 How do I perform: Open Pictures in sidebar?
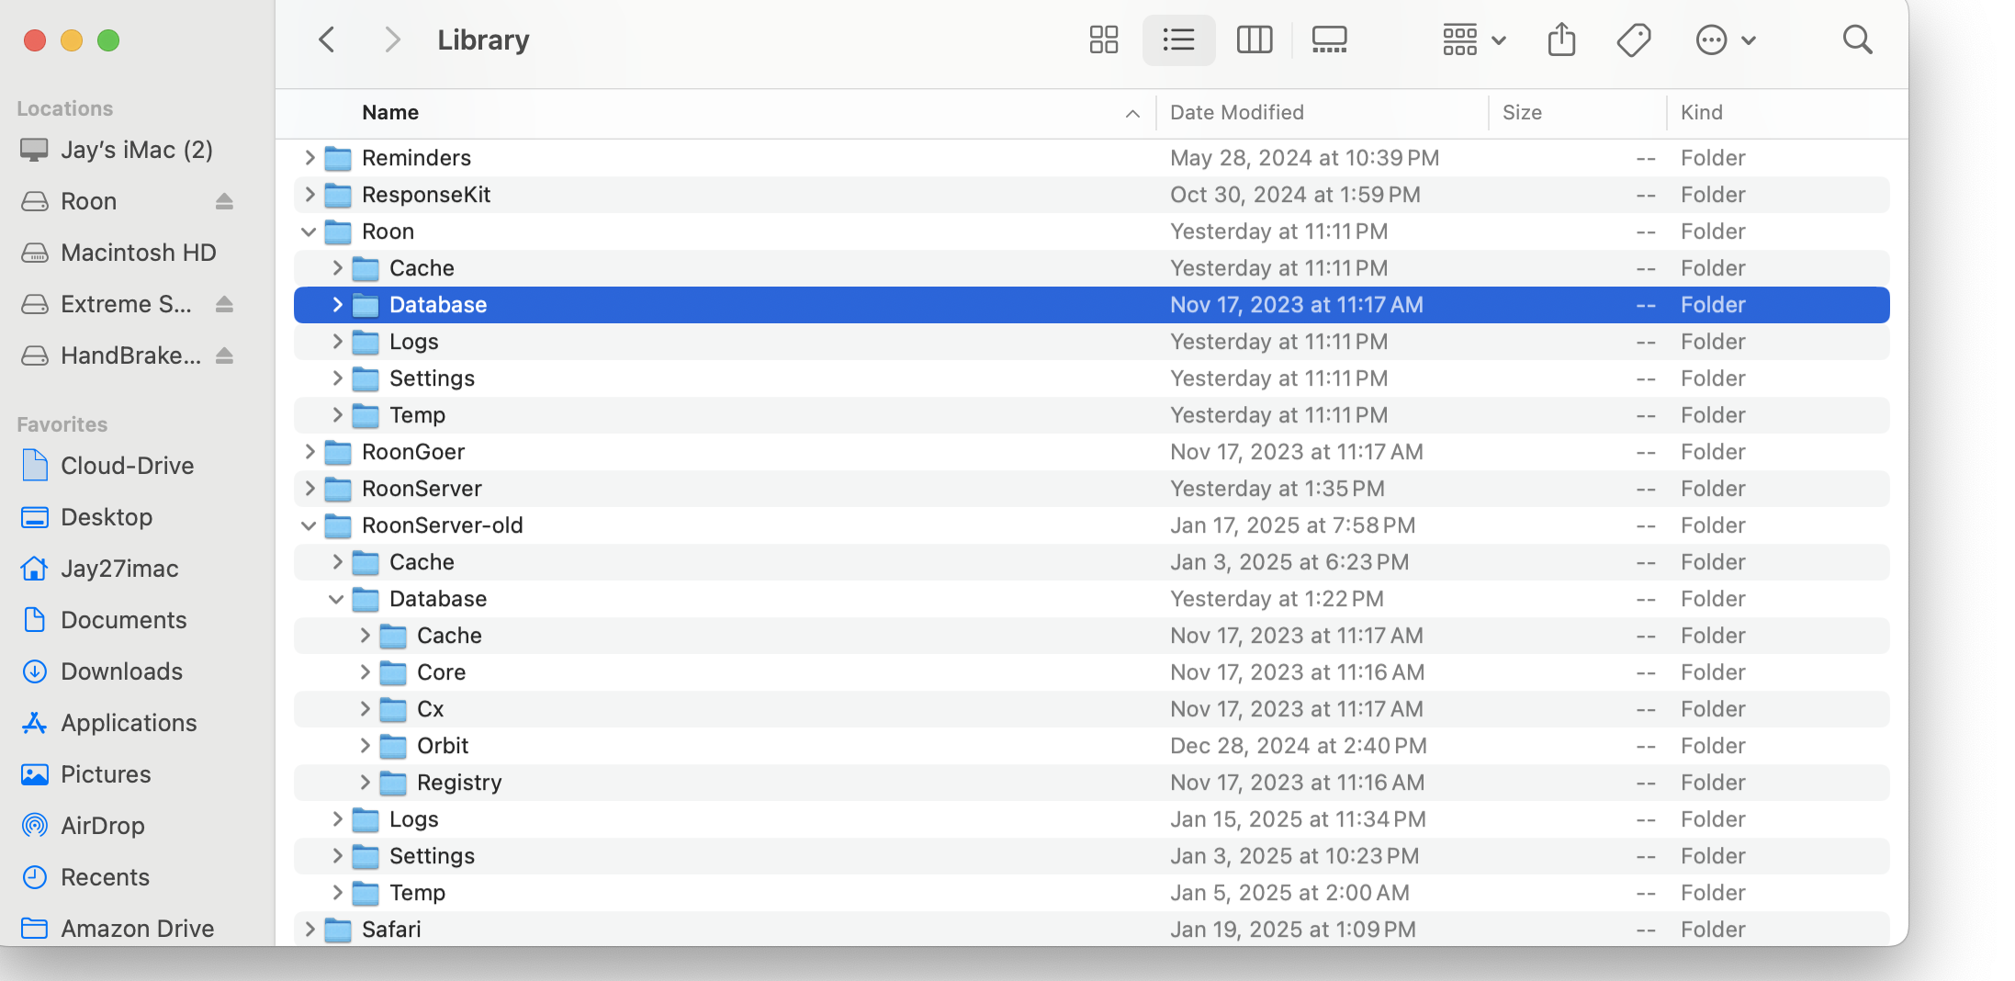87,774
